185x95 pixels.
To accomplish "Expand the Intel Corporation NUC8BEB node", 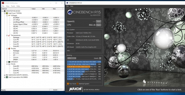I will (5, 77).
